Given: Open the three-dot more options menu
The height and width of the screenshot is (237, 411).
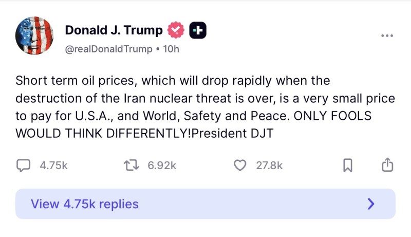Looking at the screenshot, I should [387, 35].
